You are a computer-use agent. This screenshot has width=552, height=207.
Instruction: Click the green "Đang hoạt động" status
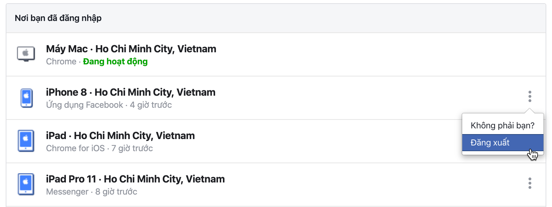coord(115,62)
